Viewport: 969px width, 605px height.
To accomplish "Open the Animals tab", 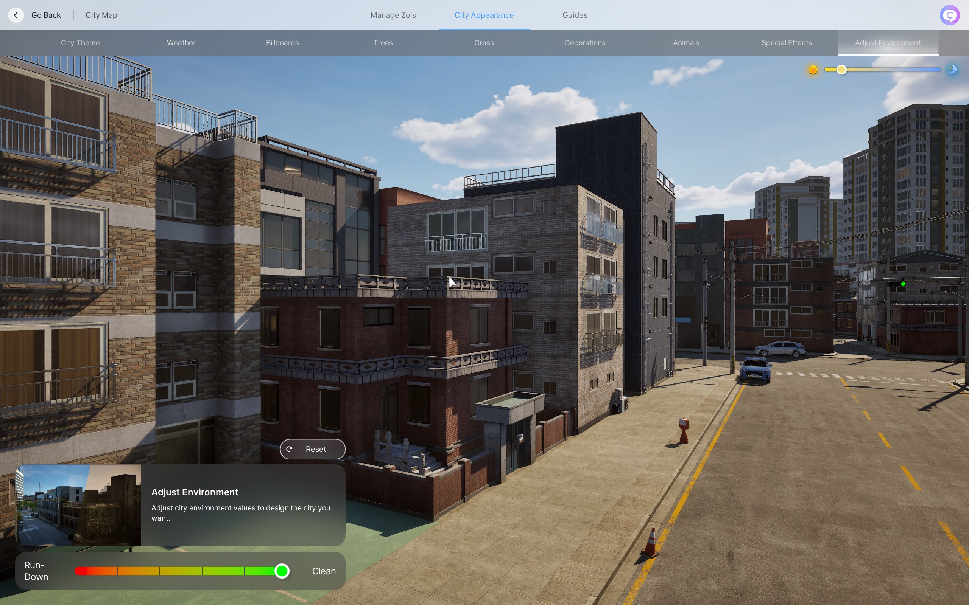I will pos(686,43).
